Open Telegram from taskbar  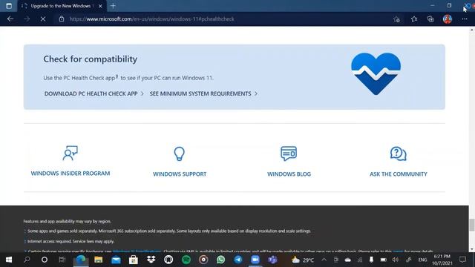pyautogui.click(x=238, y=260)
